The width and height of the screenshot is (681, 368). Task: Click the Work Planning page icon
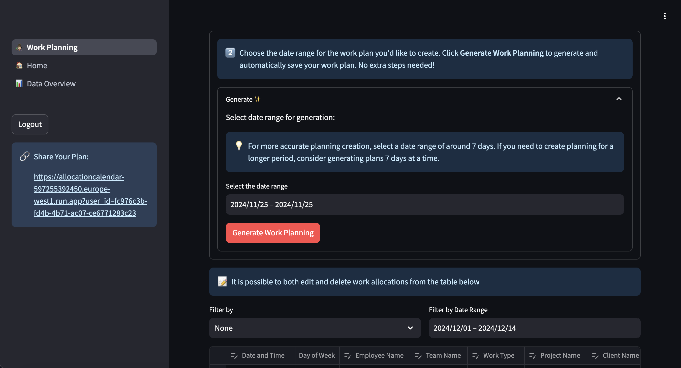19,48
